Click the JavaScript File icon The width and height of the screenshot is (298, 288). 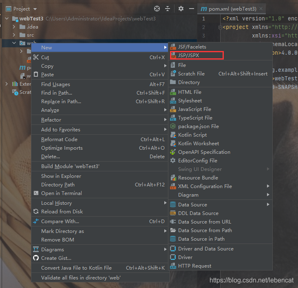point(173,109)
